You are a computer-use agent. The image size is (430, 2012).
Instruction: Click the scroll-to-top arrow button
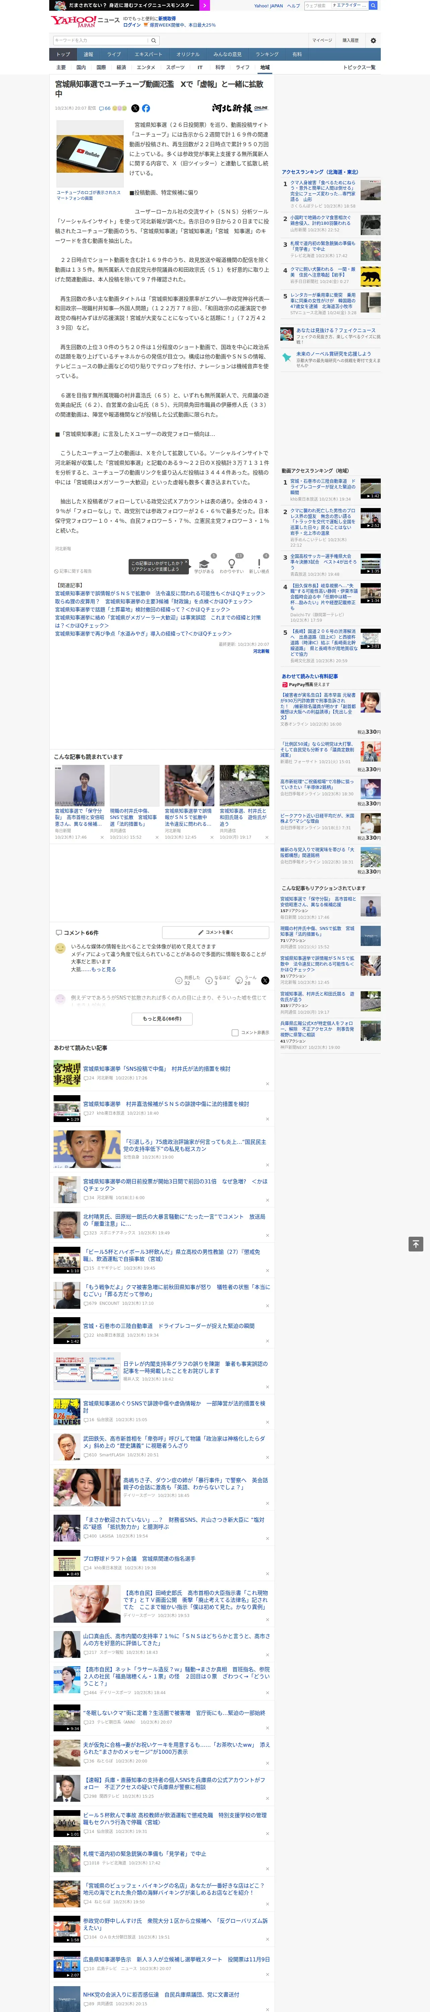coord(416,1243)
